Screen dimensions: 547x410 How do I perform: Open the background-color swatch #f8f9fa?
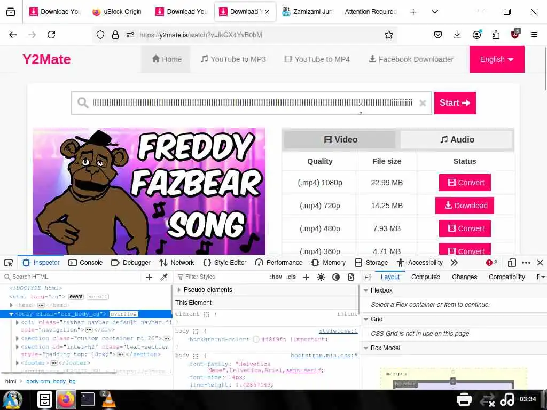[x=256, y=339]
